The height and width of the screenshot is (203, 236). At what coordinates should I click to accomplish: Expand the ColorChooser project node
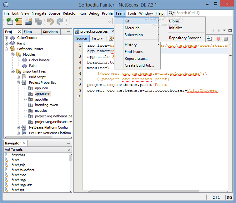(6, 38)
